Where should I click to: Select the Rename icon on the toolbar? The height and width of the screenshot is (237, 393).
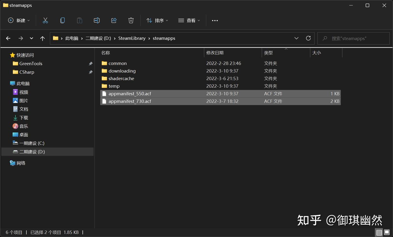(97, 20)
